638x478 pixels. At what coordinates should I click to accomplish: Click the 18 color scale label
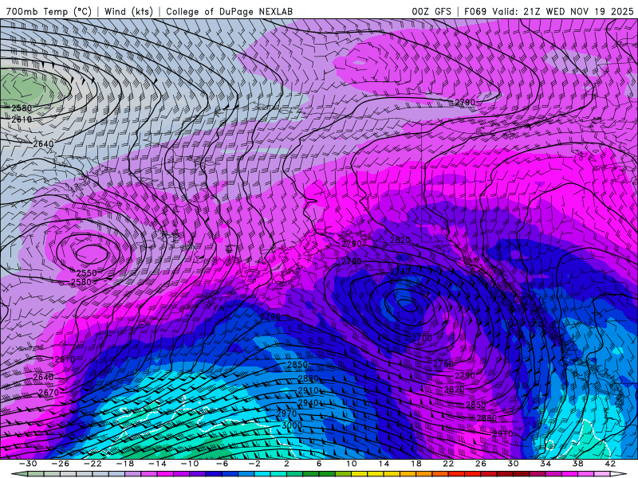point(415,464)
